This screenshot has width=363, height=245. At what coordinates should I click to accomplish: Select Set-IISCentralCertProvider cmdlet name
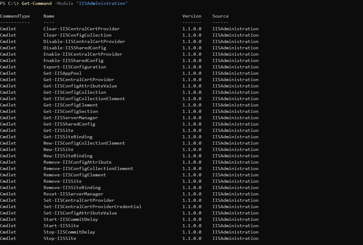tap(79, 200)
